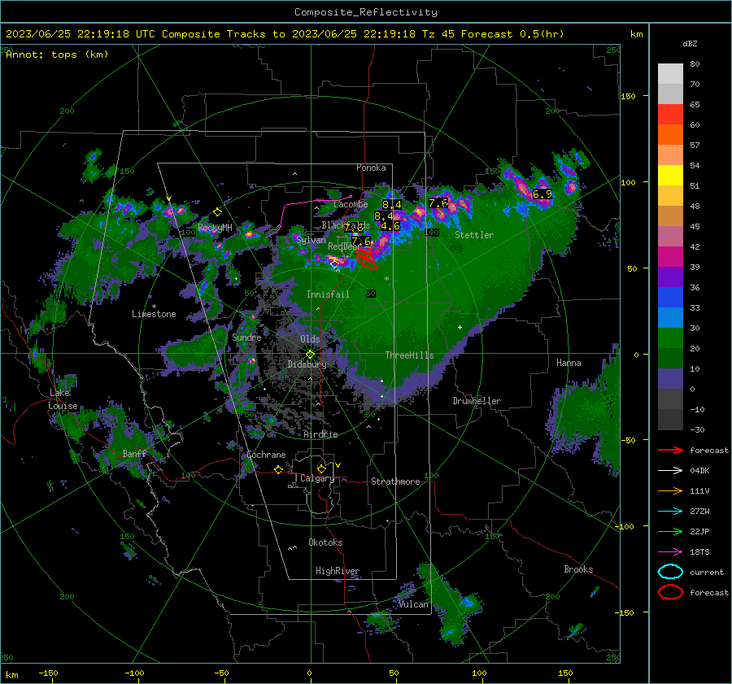Click the UTC timestamp header text
This screenshot has height=684, width=732.
[x=285, y=34]
